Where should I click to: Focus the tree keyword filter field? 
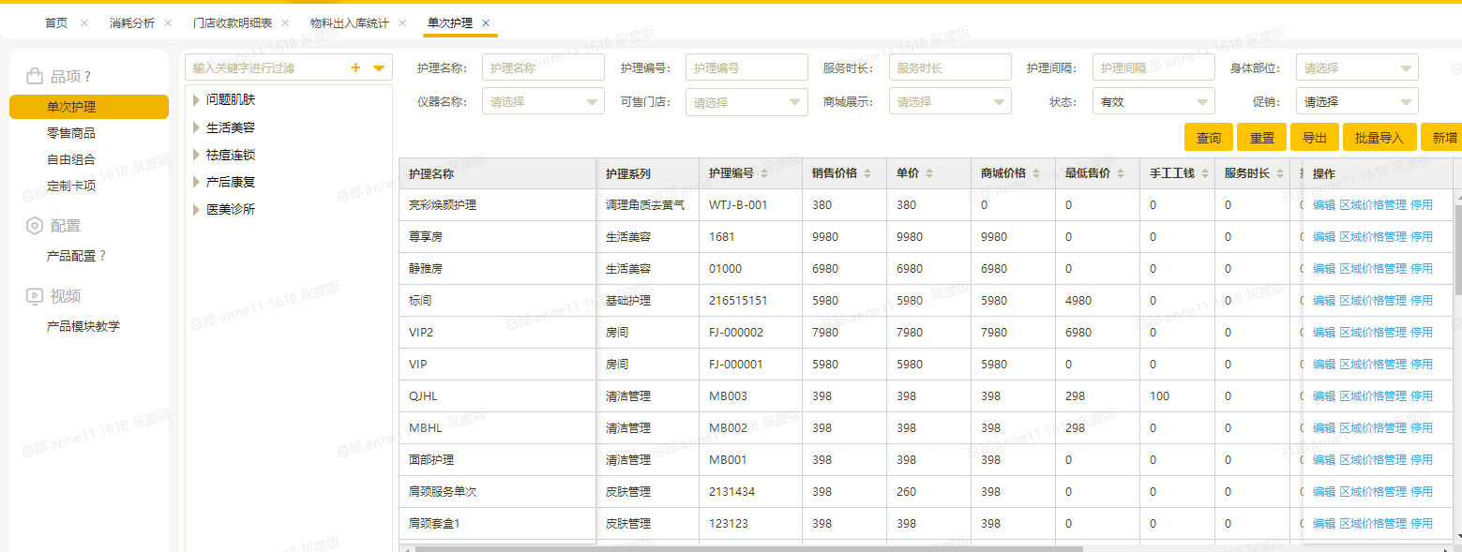pyautogui.click(x=265, y=67)
